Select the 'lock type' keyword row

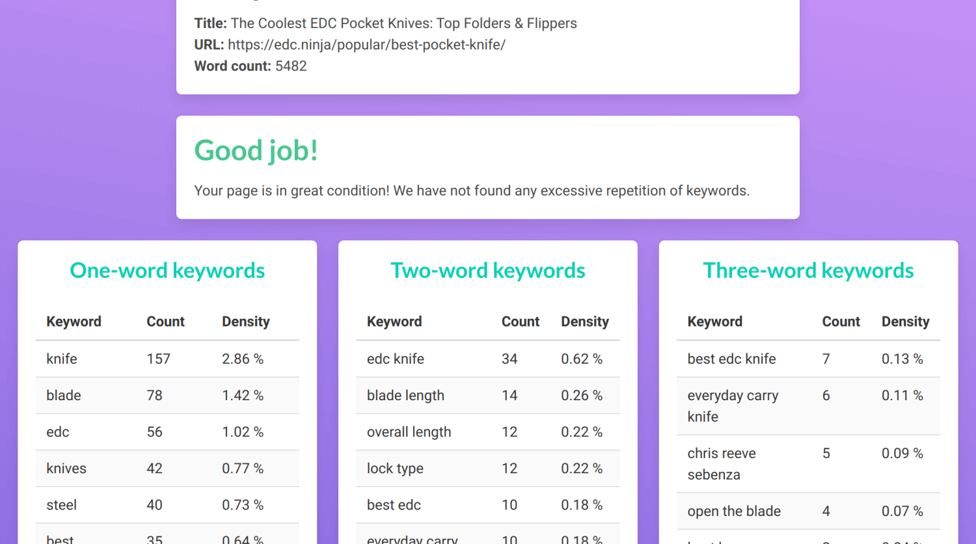(x=488, y=468)
